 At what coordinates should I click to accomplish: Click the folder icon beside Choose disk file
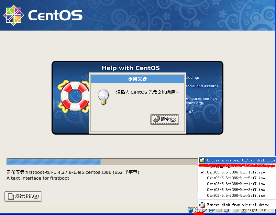point(202,160)
